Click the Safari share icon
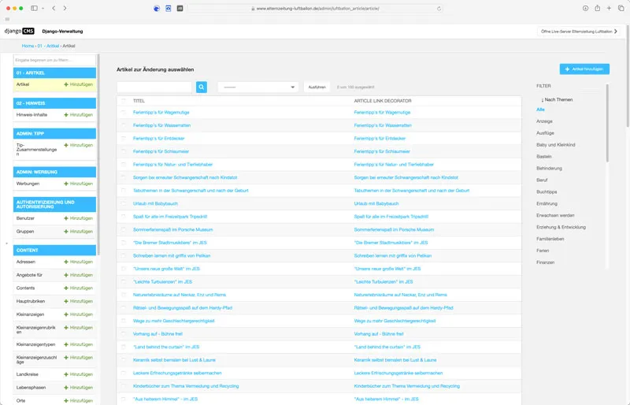Viewport: 630px width, 405px height. tap(598, 8)
